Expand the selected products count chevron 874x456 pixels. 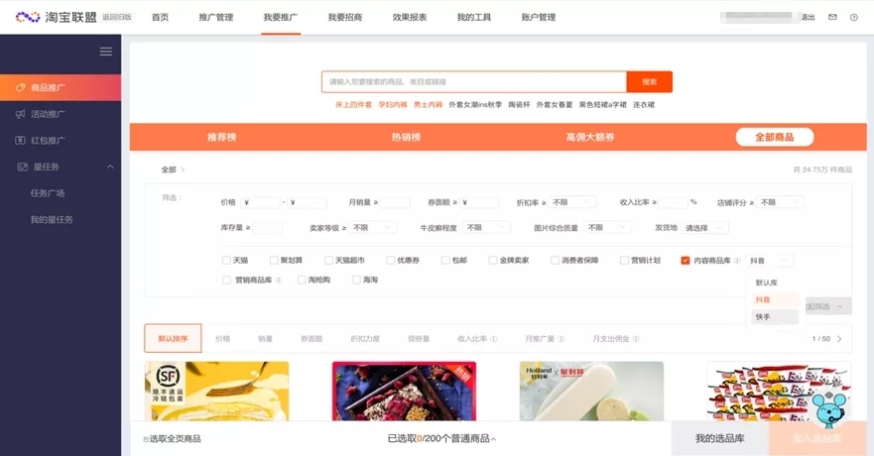pos(493,439)
